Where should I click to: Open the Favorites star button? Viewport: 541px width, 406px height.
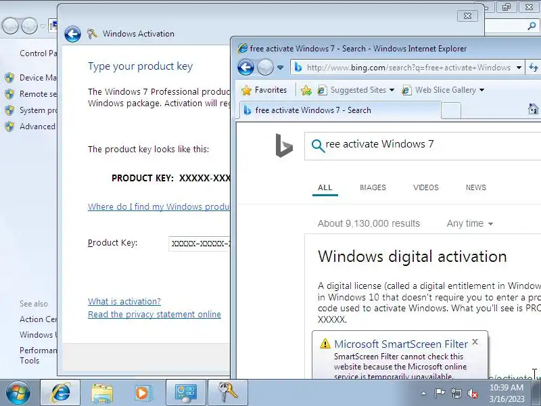(264, 90)
